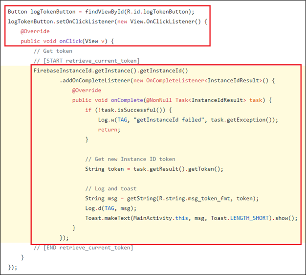Click the line 'Button logTokenButton = findViewById(R.id.logTokenButton);'
The height and width of the screenshot is (275, 306).
pyautogui.click(x=101, y=12)
